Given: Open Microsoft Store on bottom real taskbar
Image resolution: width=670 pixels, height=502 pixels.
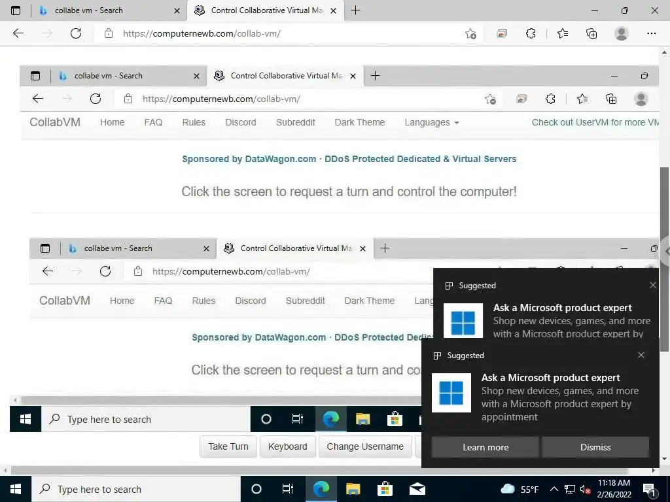Looking at the screenshot, I should 385,489.
